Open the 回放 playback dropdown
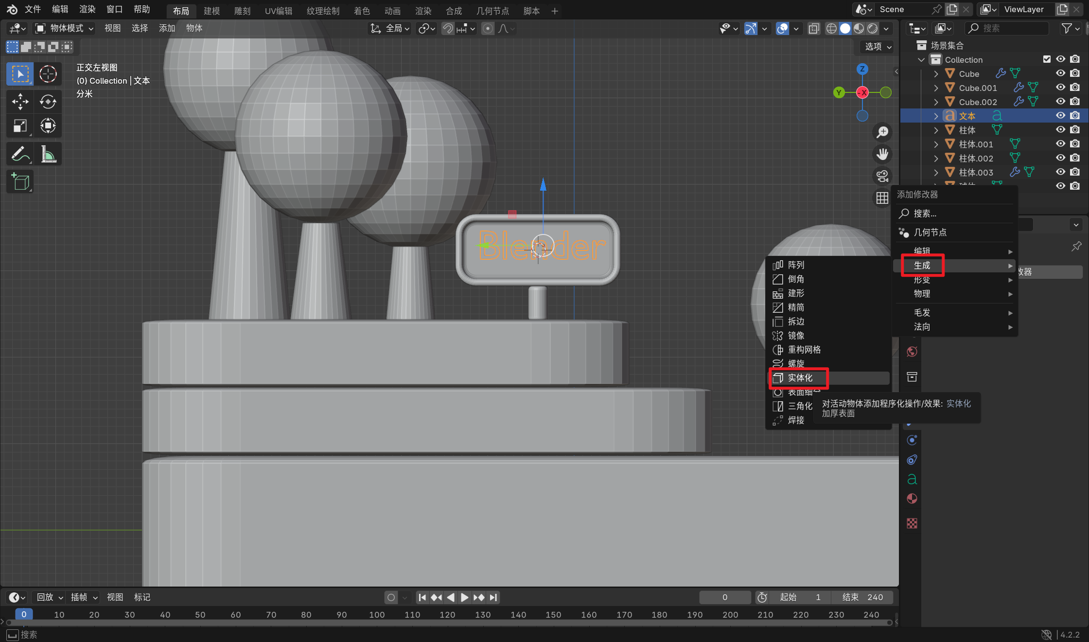The width and height of the screenshot is (1089, 642). pyautogui.click(x=50, y=597)
